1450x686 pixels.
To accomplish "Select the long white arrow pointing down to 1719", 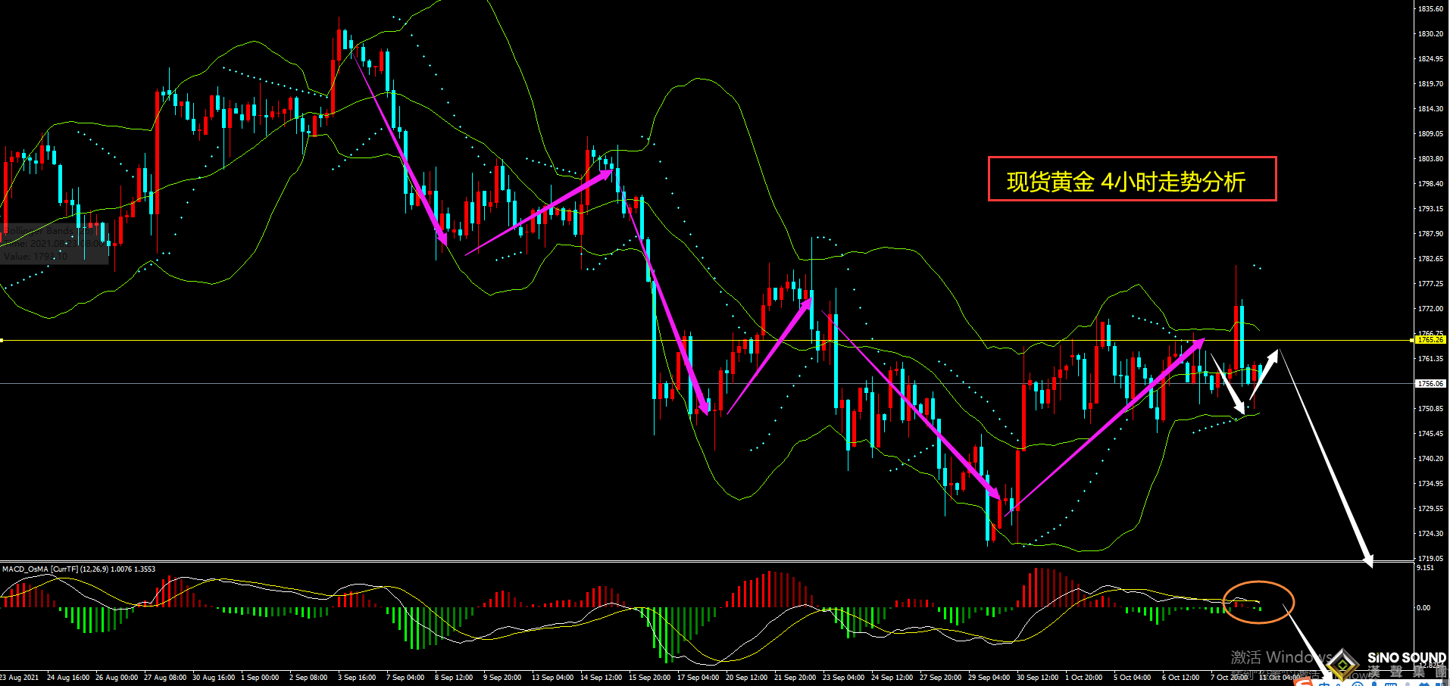I will tap(1326, 459).
